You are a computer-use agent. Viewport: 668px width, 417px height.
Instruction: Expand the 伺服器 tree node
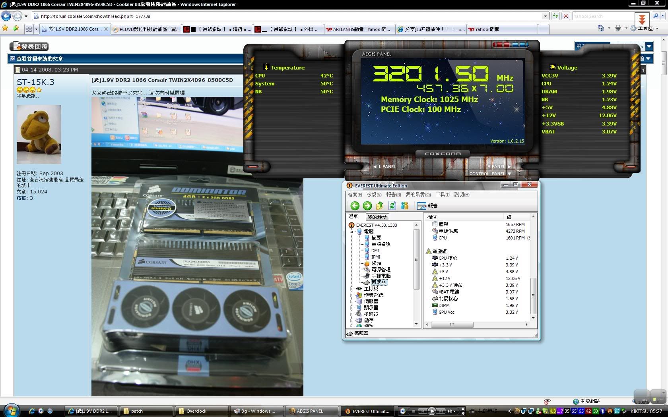click(351, 301)
